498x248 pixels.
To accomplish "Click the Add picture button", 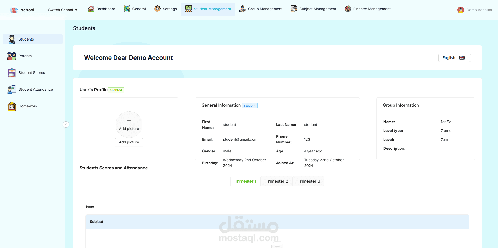I will pyautogui.click(x=129, y=142).
